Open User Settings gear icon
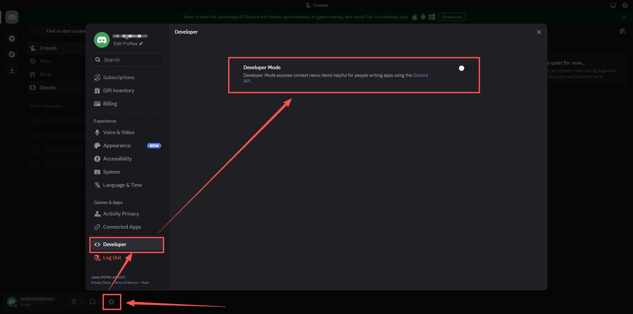This screenshot has height=314, width=633. click(x=112, y=302)
